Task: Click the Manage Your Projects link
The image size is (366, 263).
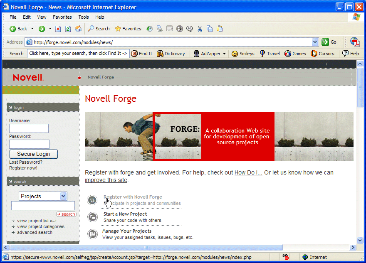Action: click(x=127, y=231)
